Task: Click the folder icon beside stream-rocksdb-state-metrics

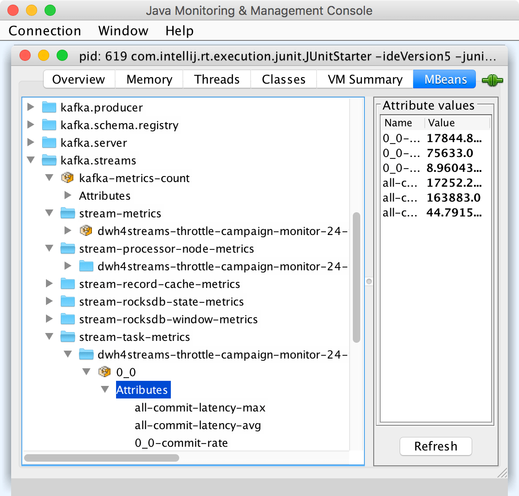Action: coord(67,301)
